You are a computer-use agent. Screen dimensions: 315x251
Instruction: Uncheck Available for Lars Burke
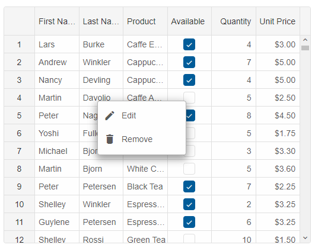[x=189, y=44]
